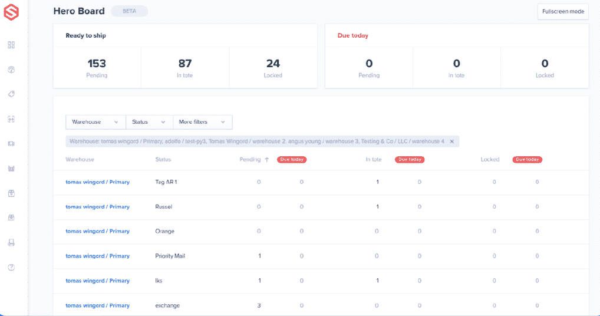
Task: Open the dashboard grid icon in sidebar
Action: 11,45
